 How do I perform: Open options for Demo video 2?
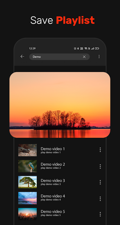click(100, 166)
